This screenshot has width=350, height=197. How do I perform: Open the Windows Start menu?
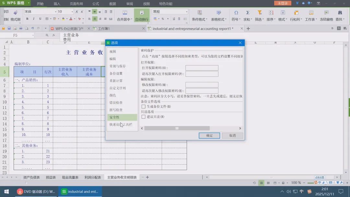click(x=6, y=191)
